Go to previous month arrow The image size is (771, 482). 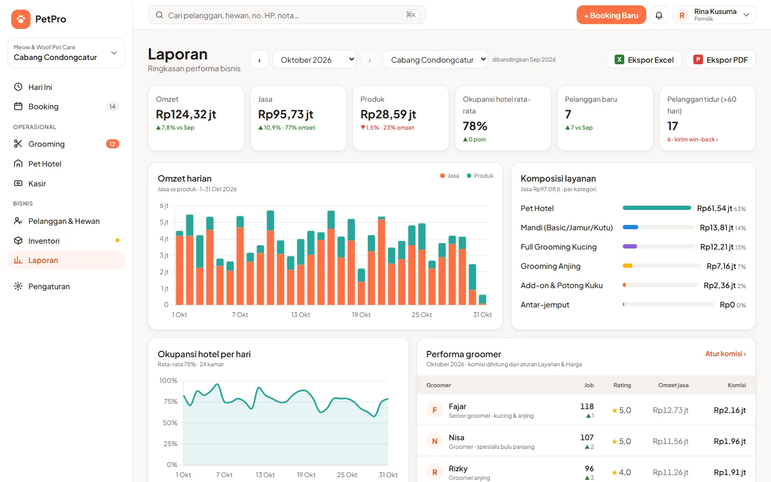[x=260, y=59]
